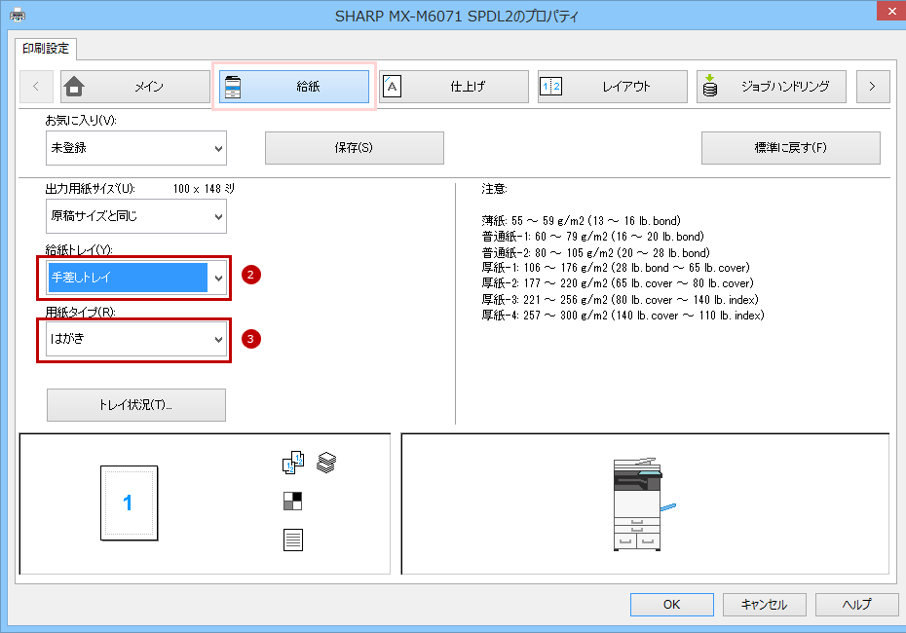Image resolution: width=906 pixels, height=633 pixels.
Task: Click the 普通紙-1 weight note line
Action: pos(593,237)
